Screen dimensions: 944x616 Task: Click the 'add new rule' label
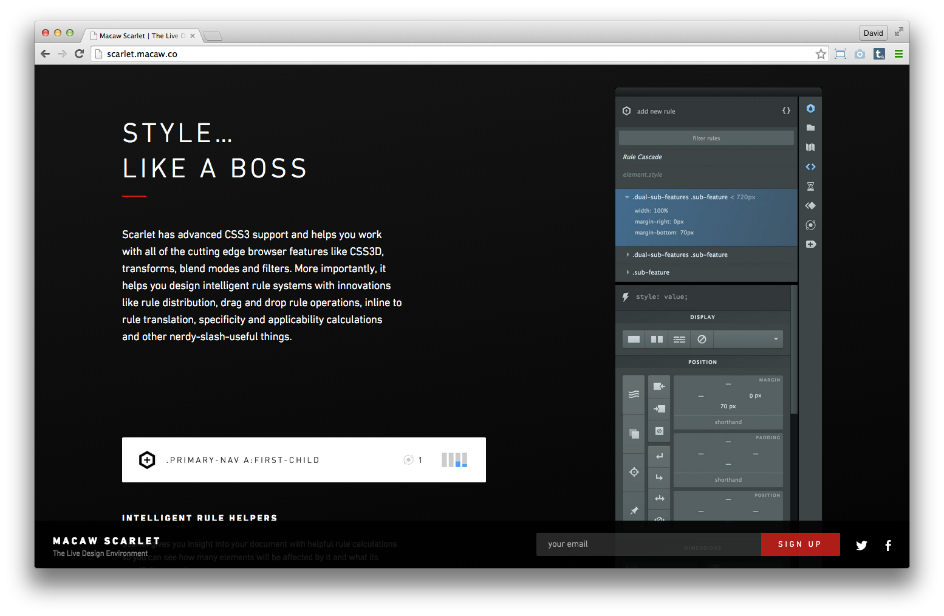(656, 112)
